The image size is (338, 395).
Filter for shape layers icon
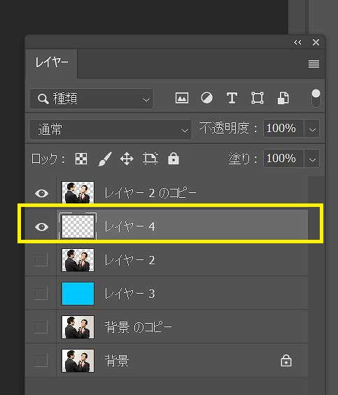click(x=258, y=98)
